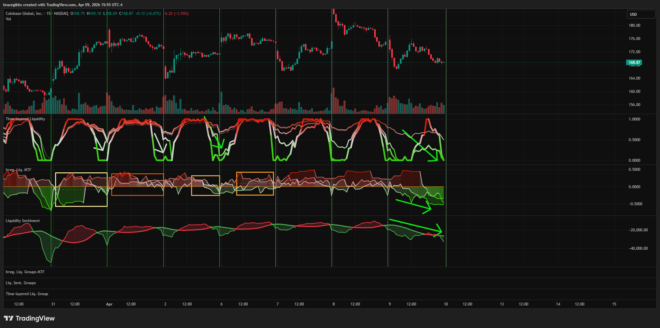Select the Time-layered Liquidity indicator label
The height and width of the screenshot is (328, 660).
[x=25, y=119]
